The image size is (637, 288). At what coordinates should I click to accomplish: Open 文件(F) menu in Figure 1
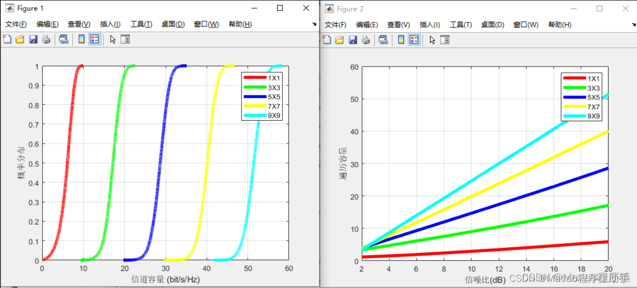click(16, 24)
